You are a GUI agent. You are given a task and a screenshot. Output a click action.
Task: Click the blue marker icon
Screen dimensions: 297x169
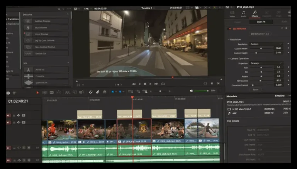point(120,91)
